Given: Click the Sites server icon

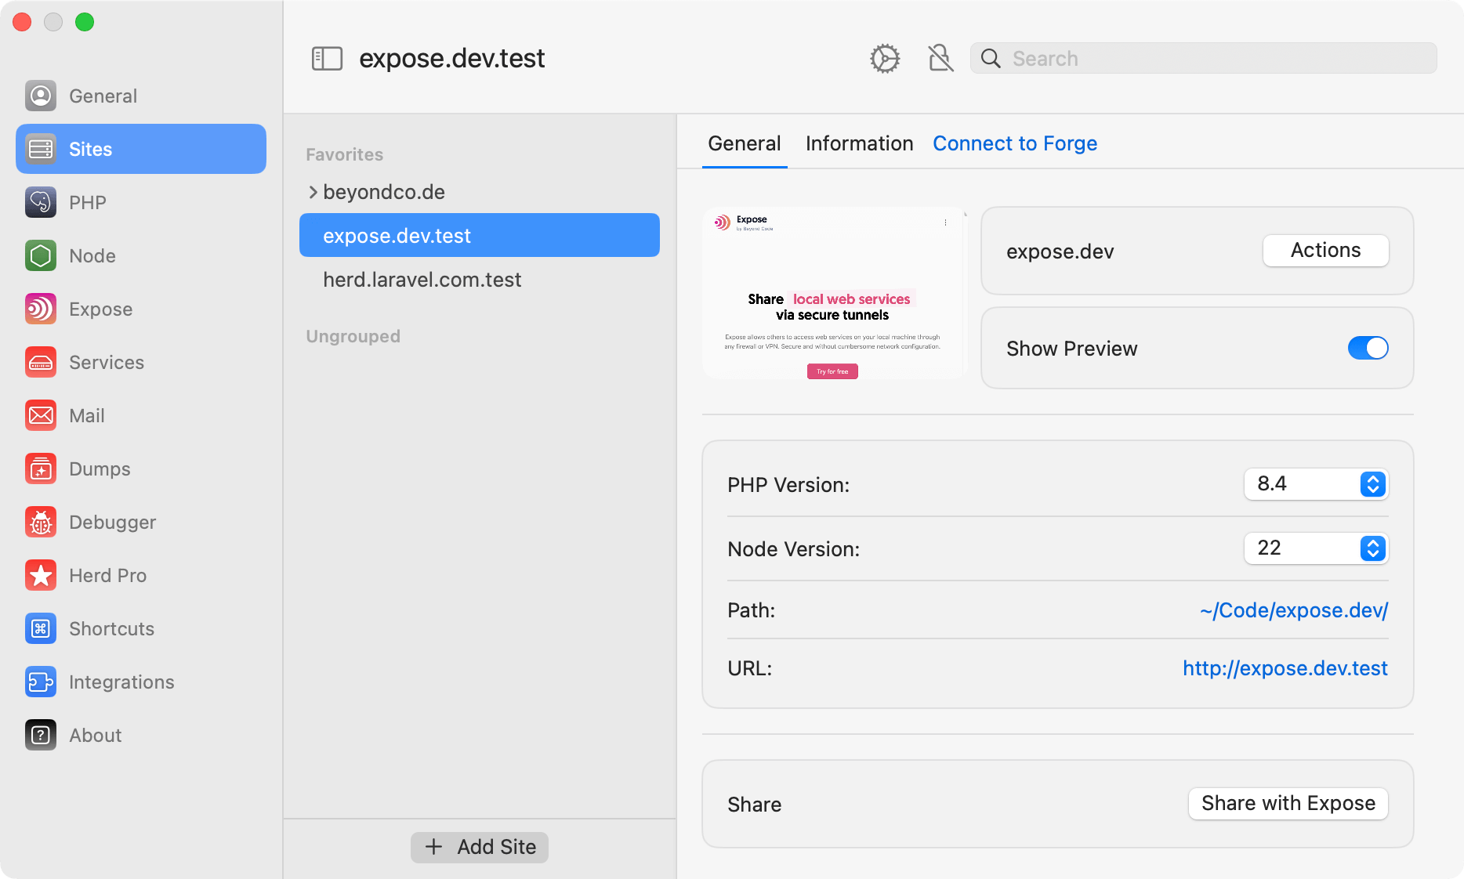Looking at the screenshot, I should 41,149.
